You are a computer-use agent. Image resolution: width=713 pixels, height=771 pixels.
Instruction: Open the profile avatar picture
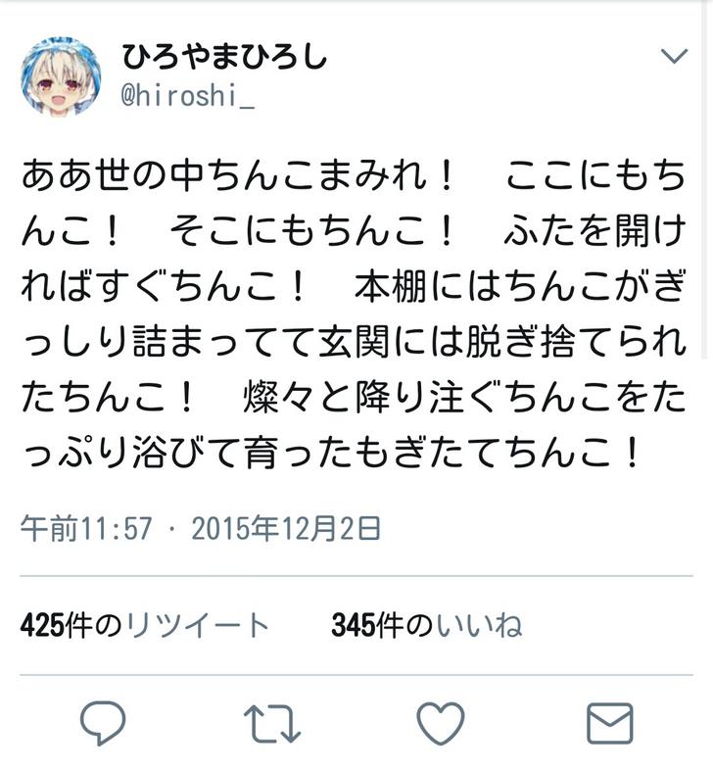coord(61,76)
